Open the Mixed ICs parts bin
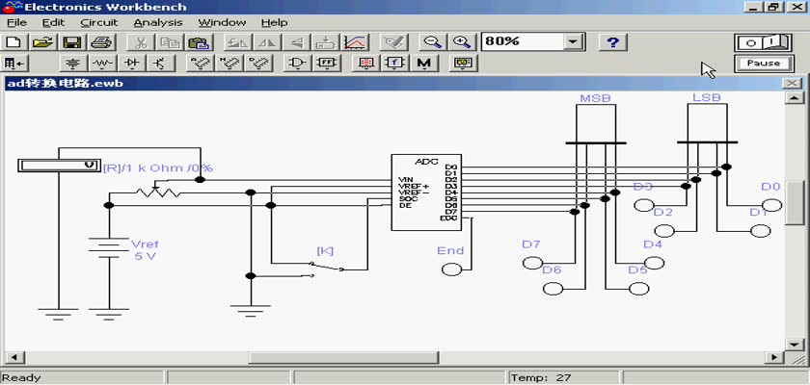Viewport: 810px width, 385px height. 229,63
